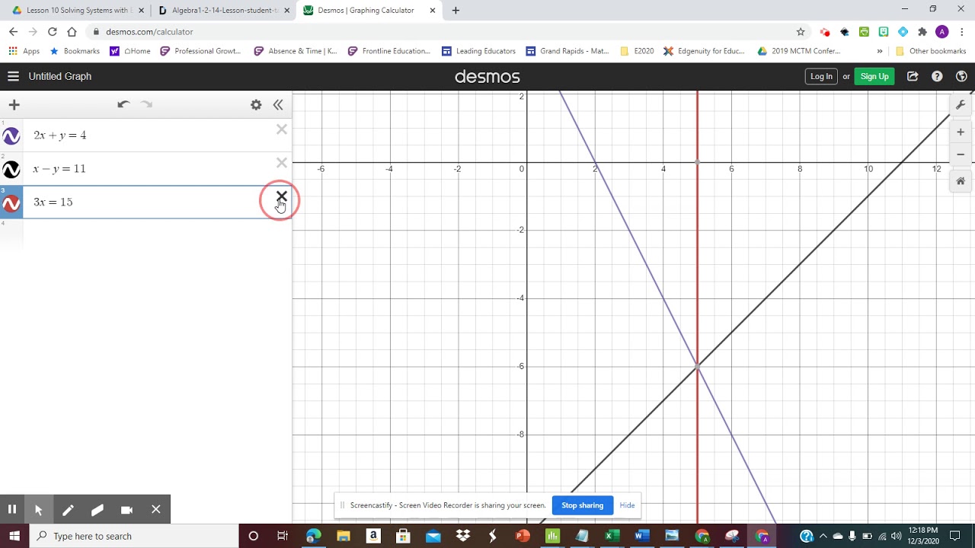Go back in browser history
Image resolution: width=975 pixels, height=548 pixels.
coord(13,32)
